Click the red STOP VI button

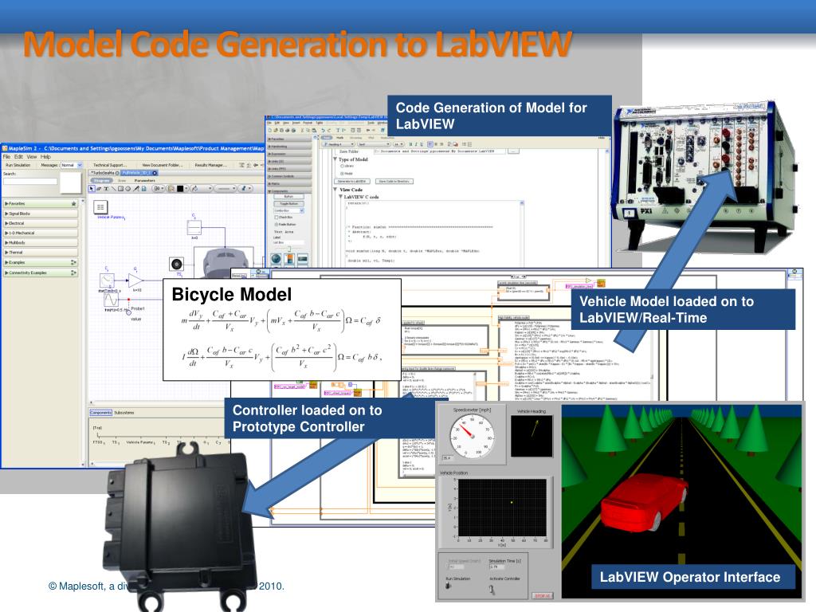[x=543, y=595]
